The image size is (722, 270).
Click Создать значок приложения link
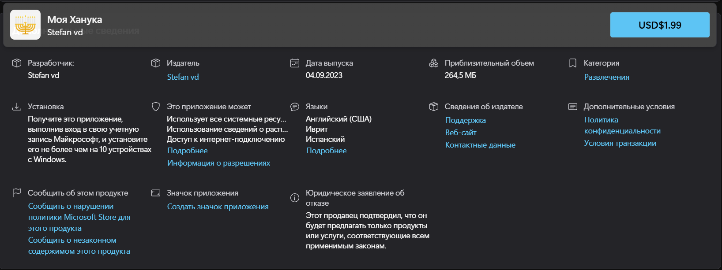218,207
